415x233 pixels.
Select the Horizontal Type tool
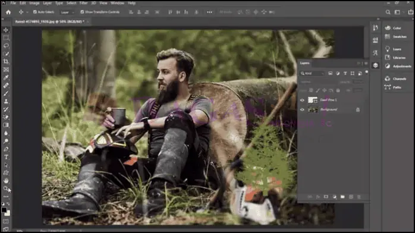pyautogui.click(x=6, y=157)
